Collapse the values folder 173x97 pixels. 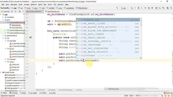(x=5, y=62)
